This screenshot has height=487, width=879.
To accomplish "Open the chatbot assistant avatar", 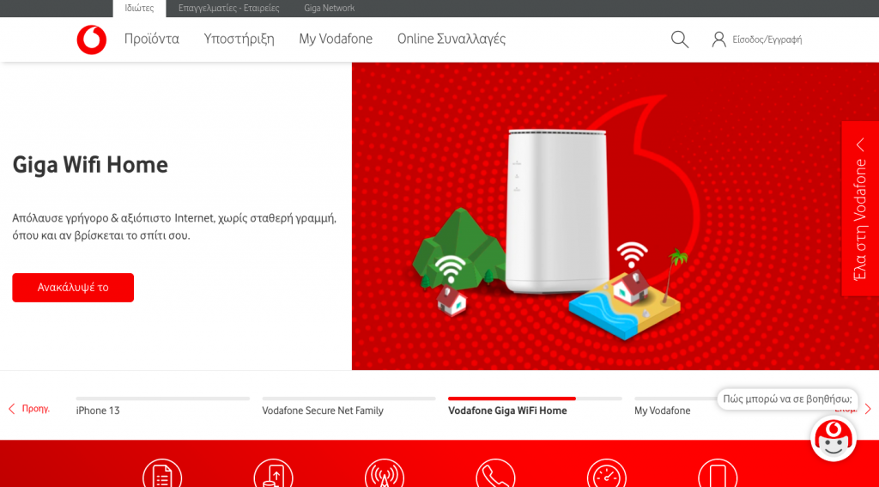I will [x=834, y=439].
